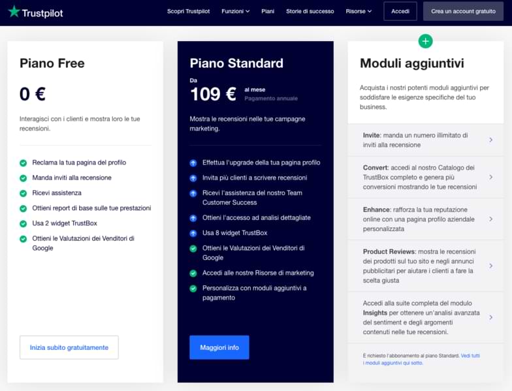The width and height of the screenshot is (512, 391).
Task: Click the Trustpilot wordmark
Action: pyautogui.click(x=42, y=13)
